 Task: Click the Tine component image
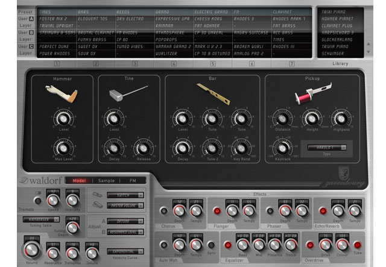pos(128,93)
